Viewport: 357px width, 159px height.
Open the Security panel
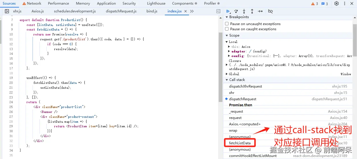pyautogui.click(x=129, y=3)
